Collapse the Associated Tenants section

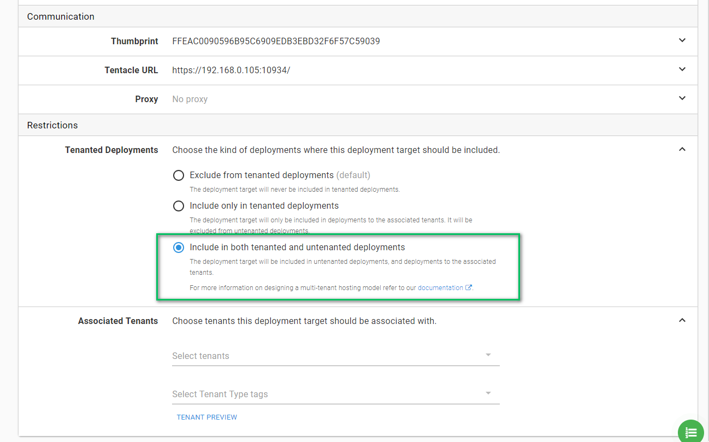tap(682, 320)
